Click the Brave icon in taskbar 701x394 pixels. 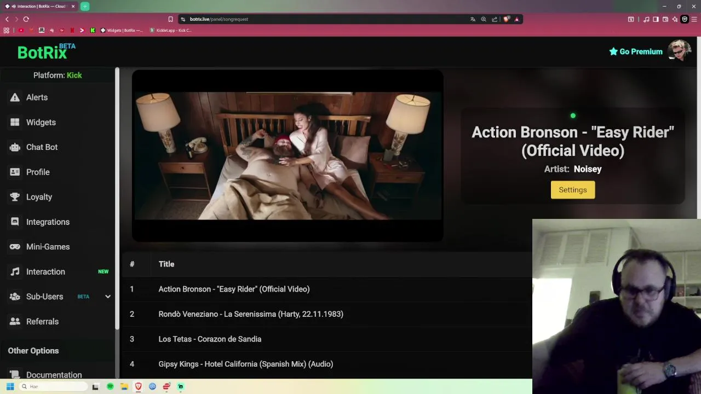pyautogui.click(x=139, y=386)
